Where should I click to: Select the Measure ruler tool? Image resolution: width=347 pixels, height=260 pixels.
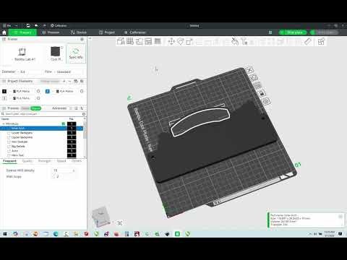coord(308,41)
